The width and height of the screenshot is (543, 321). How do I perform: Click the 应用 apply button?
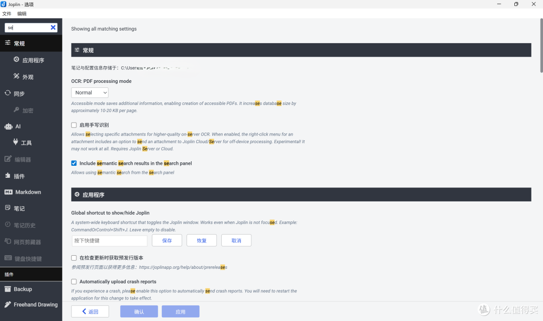click(180, 311)
